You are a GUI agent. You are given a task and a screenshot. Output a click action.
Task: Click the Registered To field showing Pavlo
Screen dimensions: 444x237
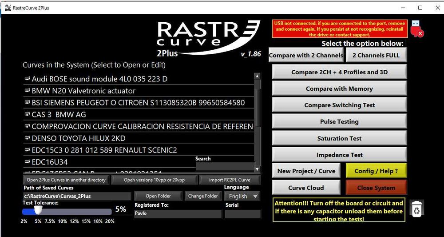(x=178, y=213)
